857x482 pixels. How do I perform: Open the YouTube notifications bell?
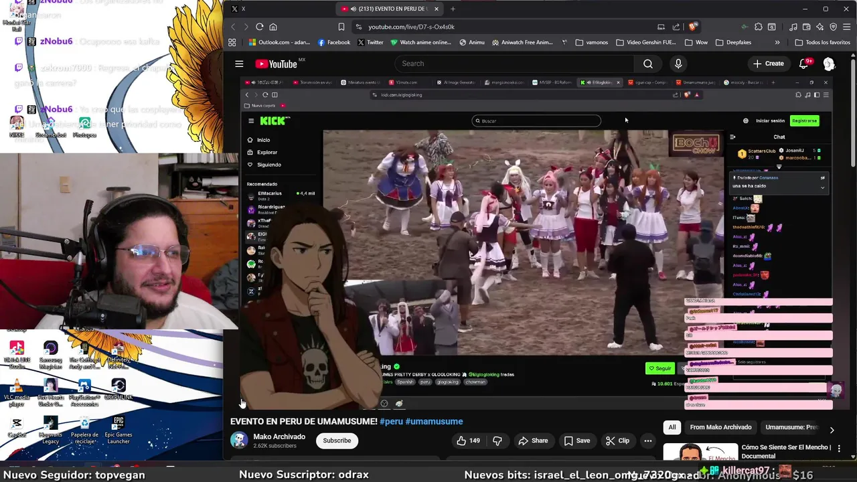(804, 64)
